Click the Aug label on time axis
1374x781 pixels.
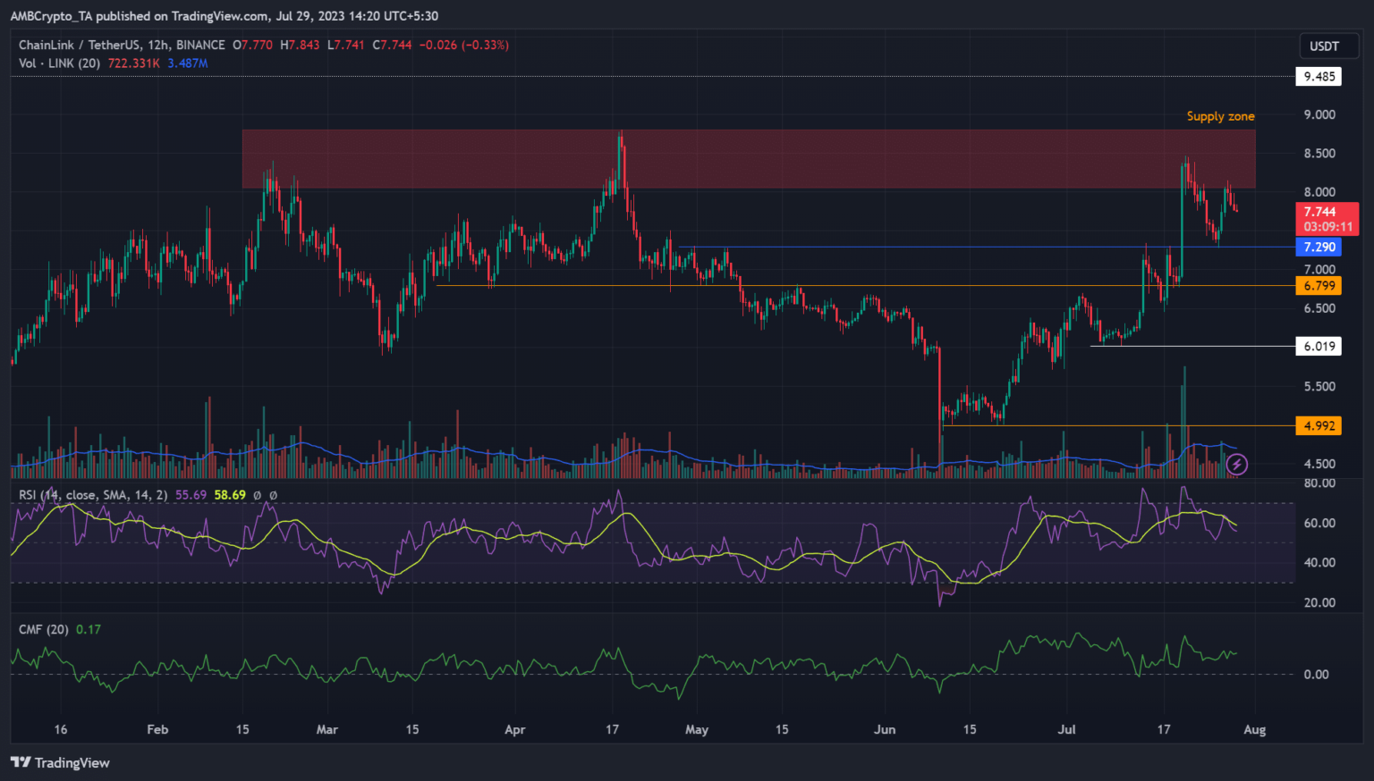1254,730
